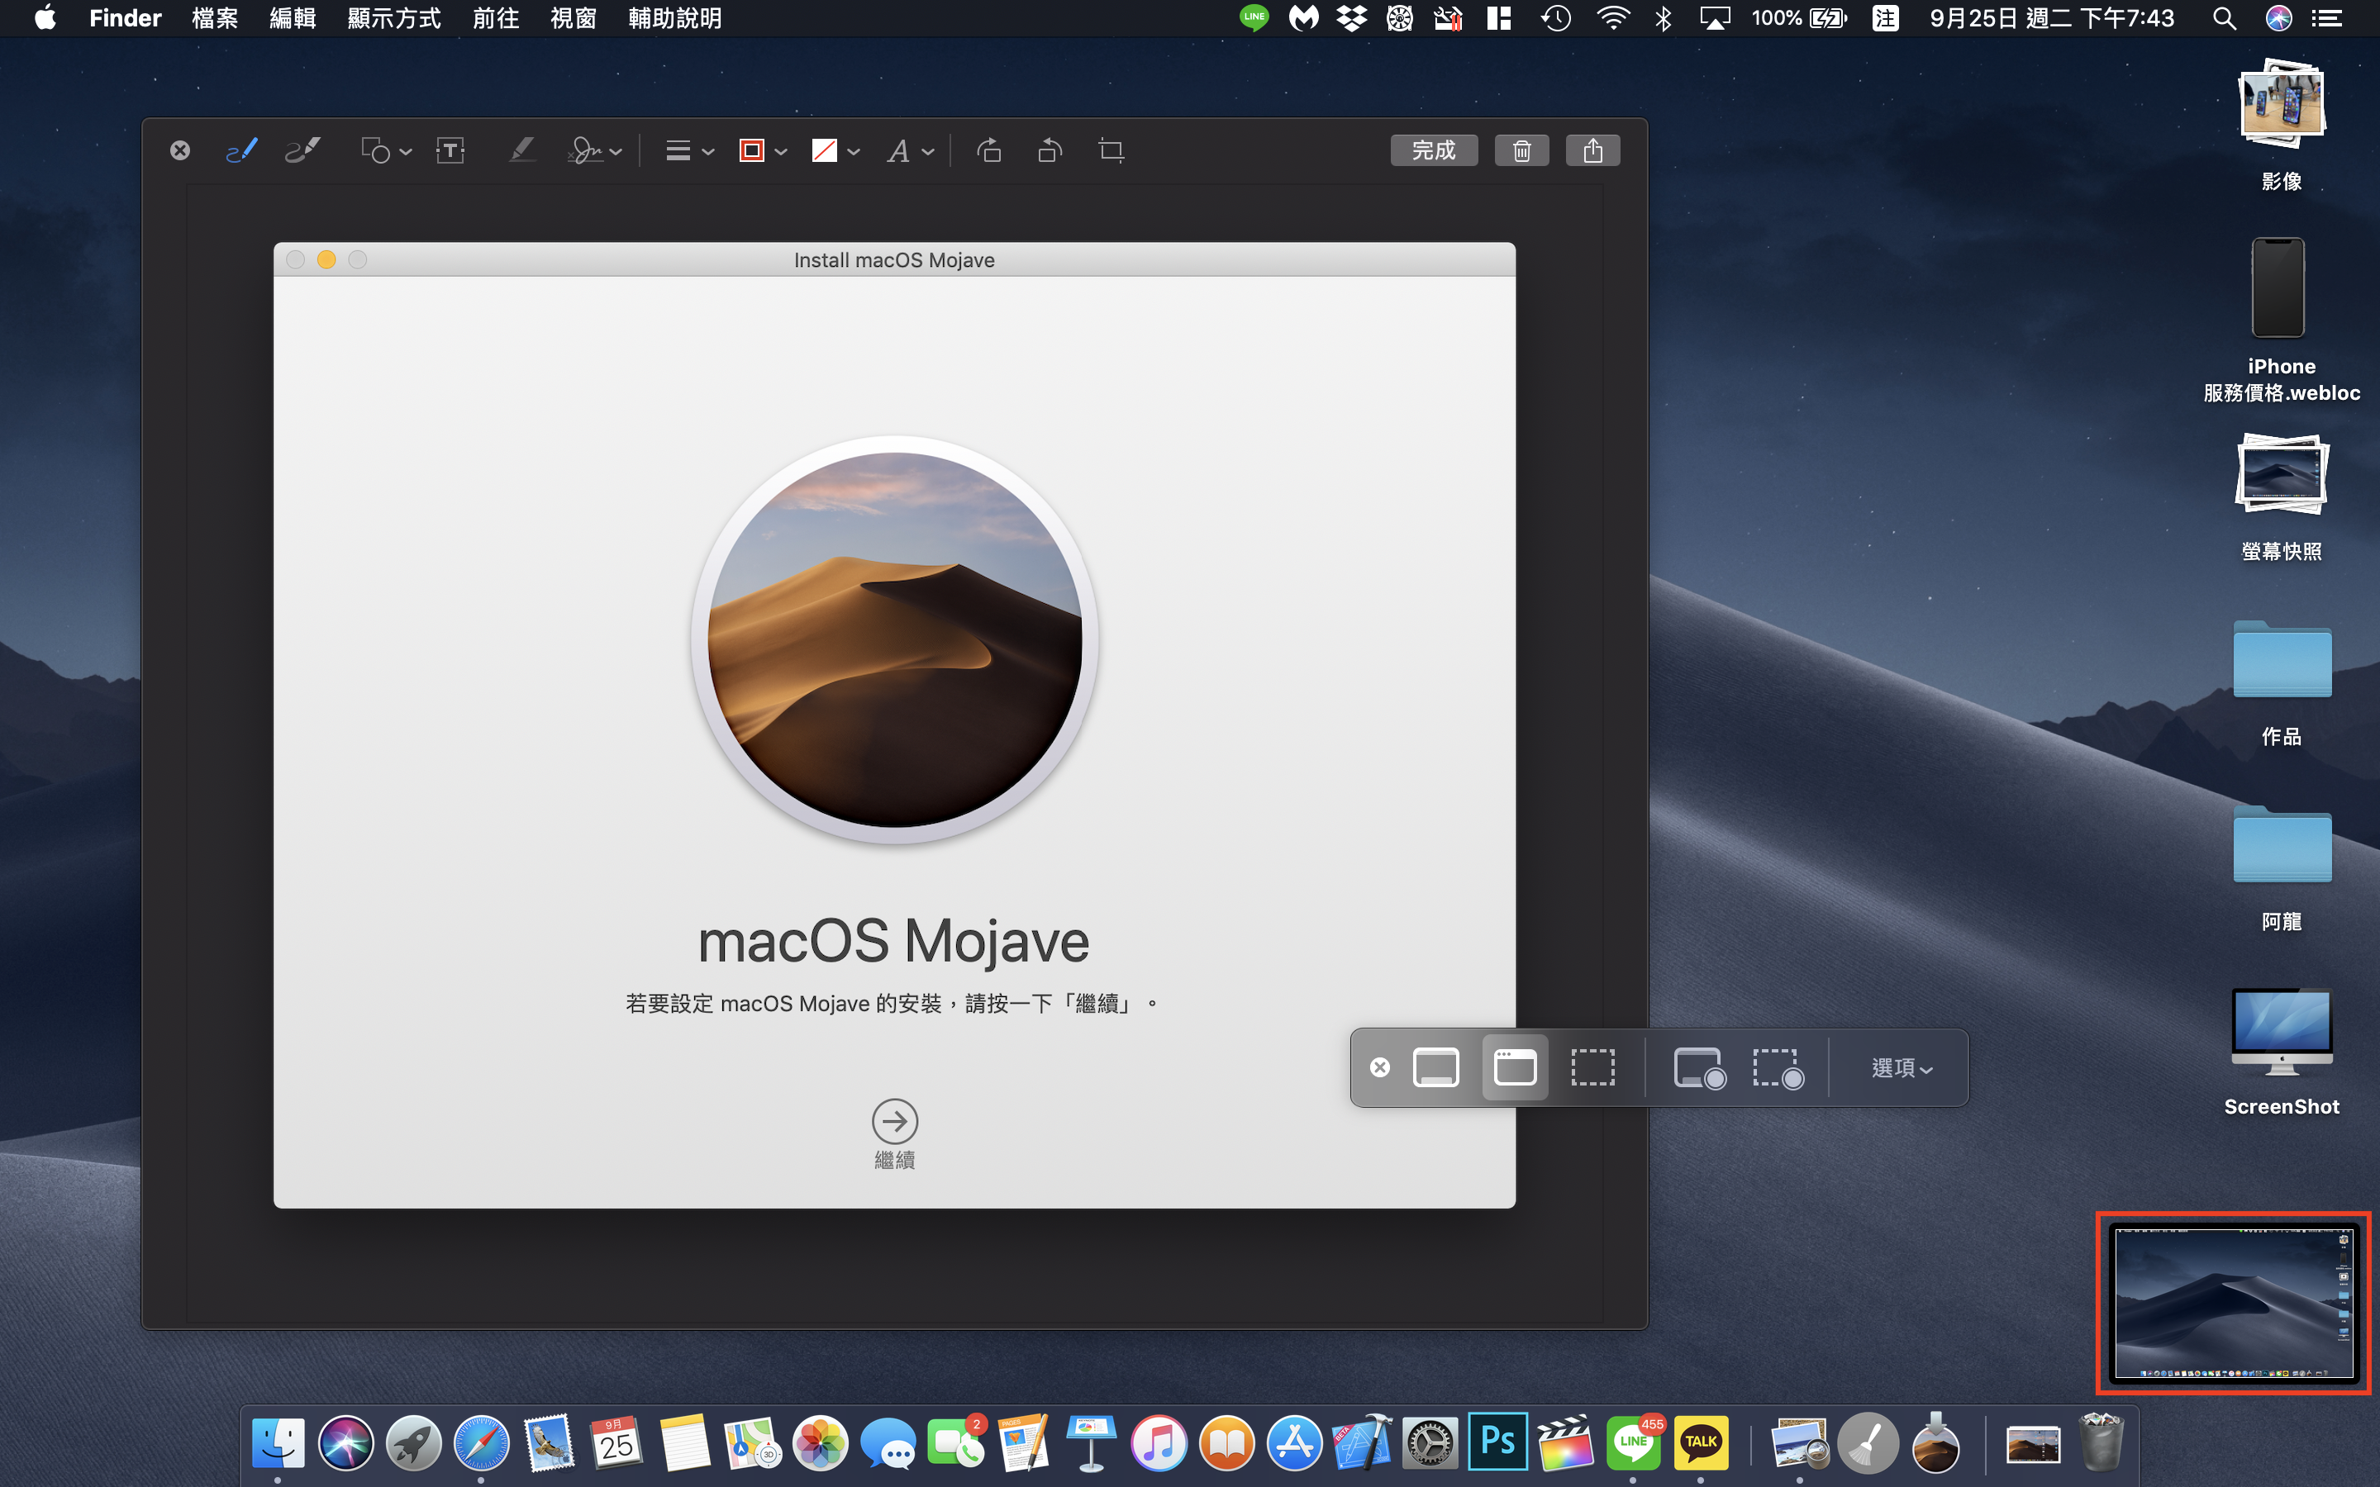Click the 完成 button
The image size is (2380, 1487).
[x=1434, y=150]
